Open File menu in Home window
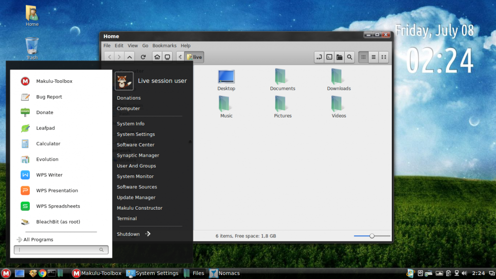This screenshot has height=279, width=496. (x=107, y=46)
